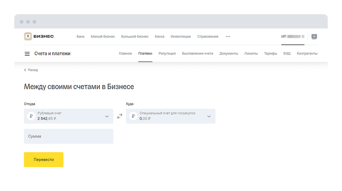Click the T-Business logo icon
Image resolution: width=342 pixels, height=191 pixels.
[28, 36]
